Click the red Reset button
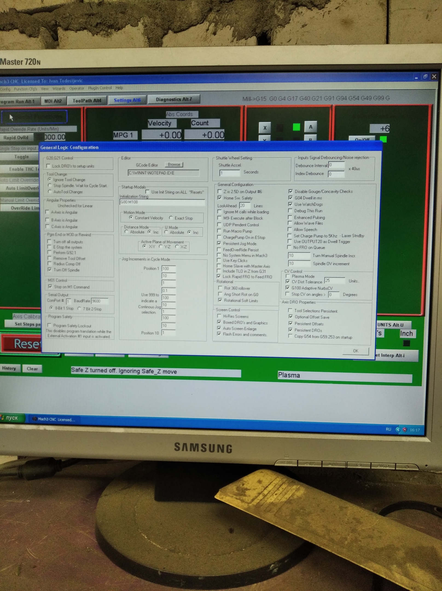442x591 pixels. point(22,343)
